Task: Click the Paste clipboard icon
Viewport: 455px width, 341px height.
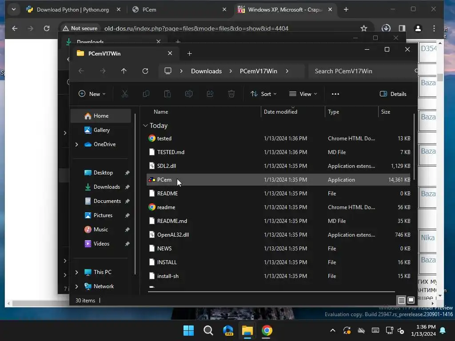Action: [168, 94]
